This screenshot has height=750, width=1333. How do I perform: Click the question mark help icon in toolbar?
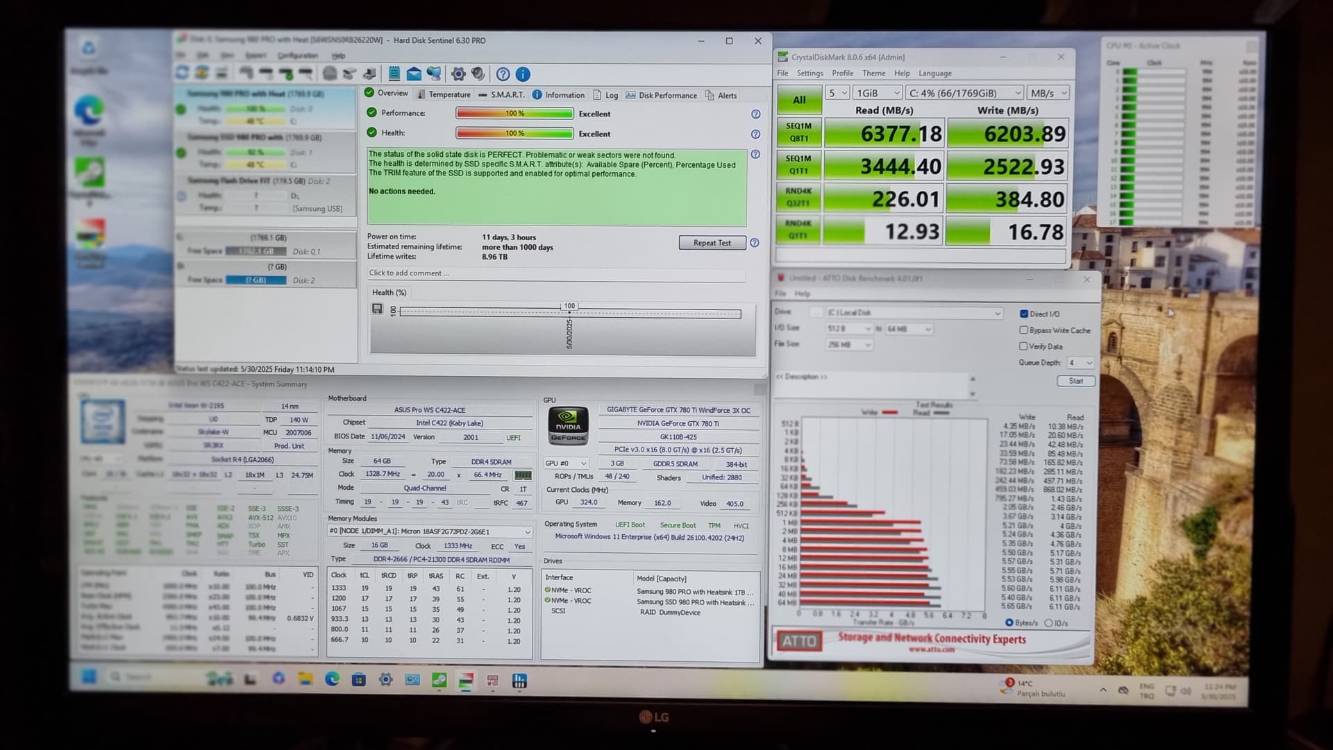point(503,74)
